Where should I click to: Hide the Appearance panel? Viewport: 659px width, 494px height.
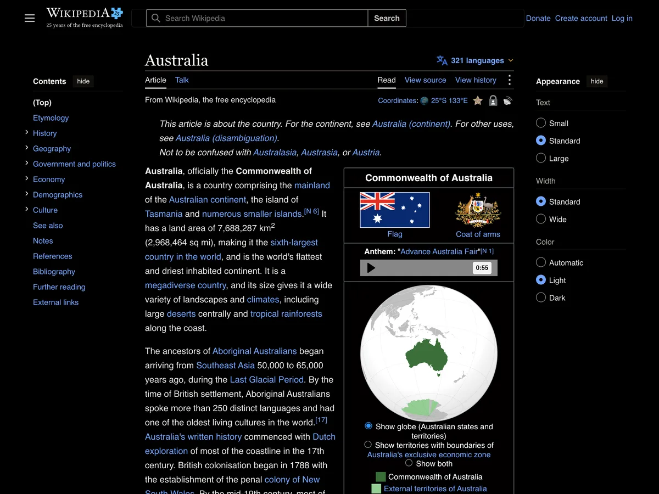click(597, 81)
